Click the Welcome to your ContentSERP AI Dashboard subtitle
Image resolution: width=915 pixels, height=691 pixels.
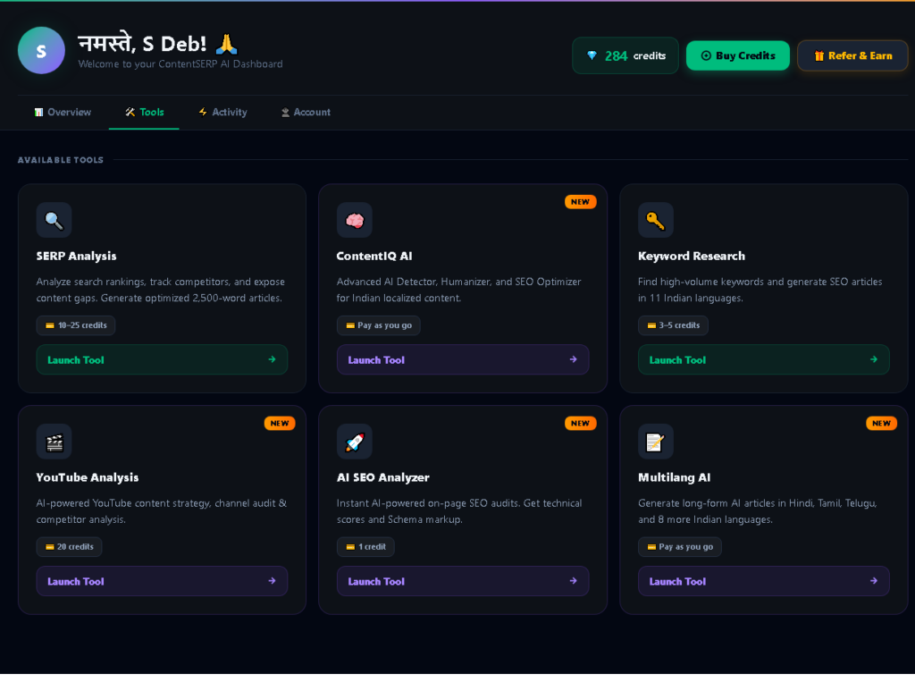pos(180,64)
